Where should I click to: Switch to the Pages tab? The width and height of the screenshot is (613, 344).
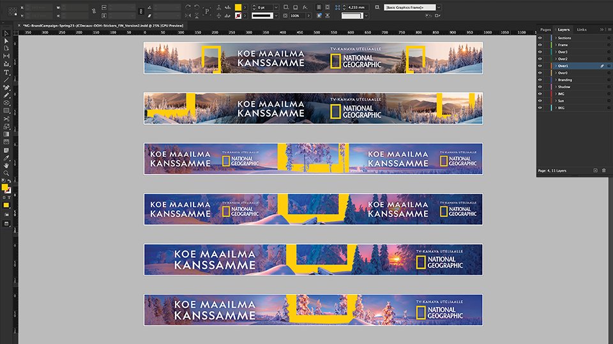click(x=545, y=30)
